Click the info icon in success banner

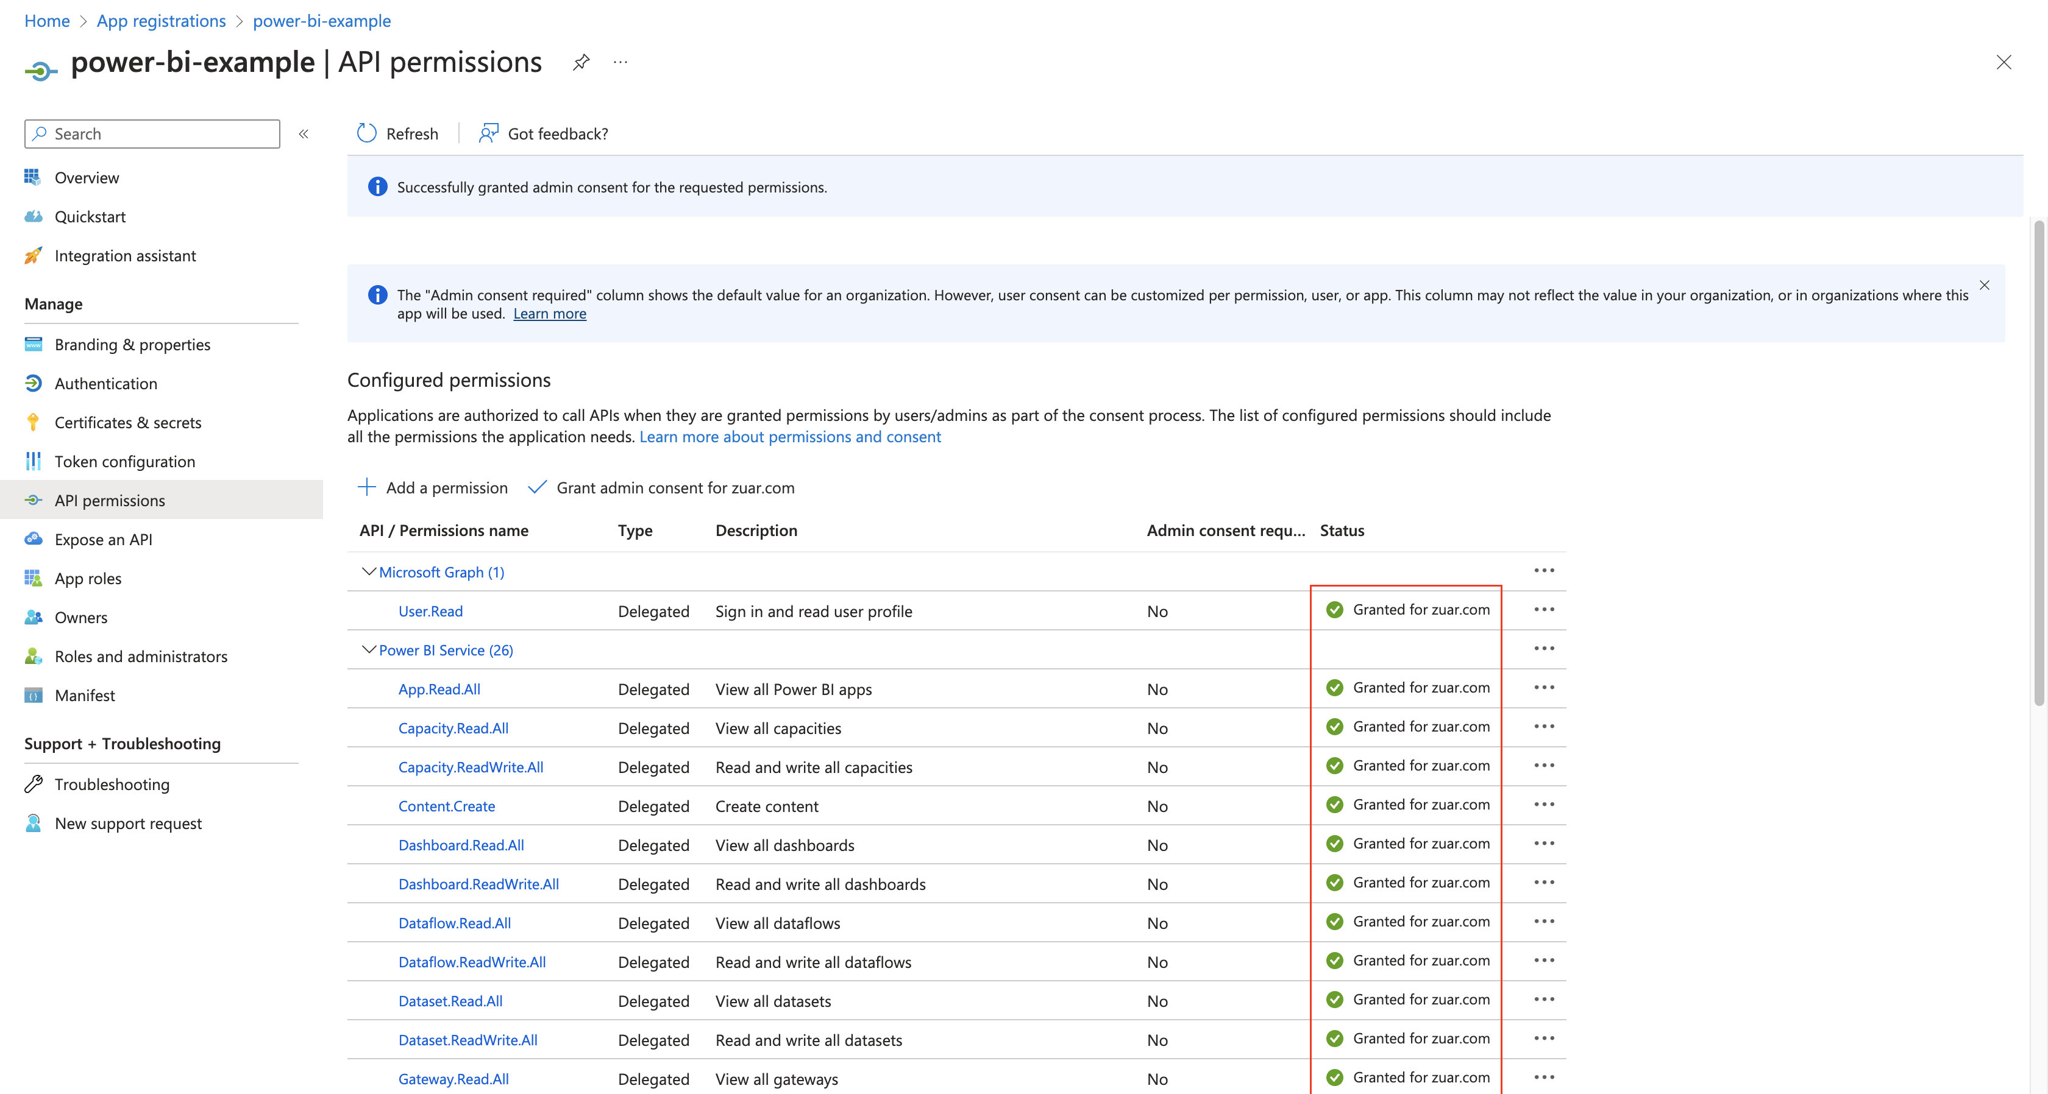(x=378, y=187)
